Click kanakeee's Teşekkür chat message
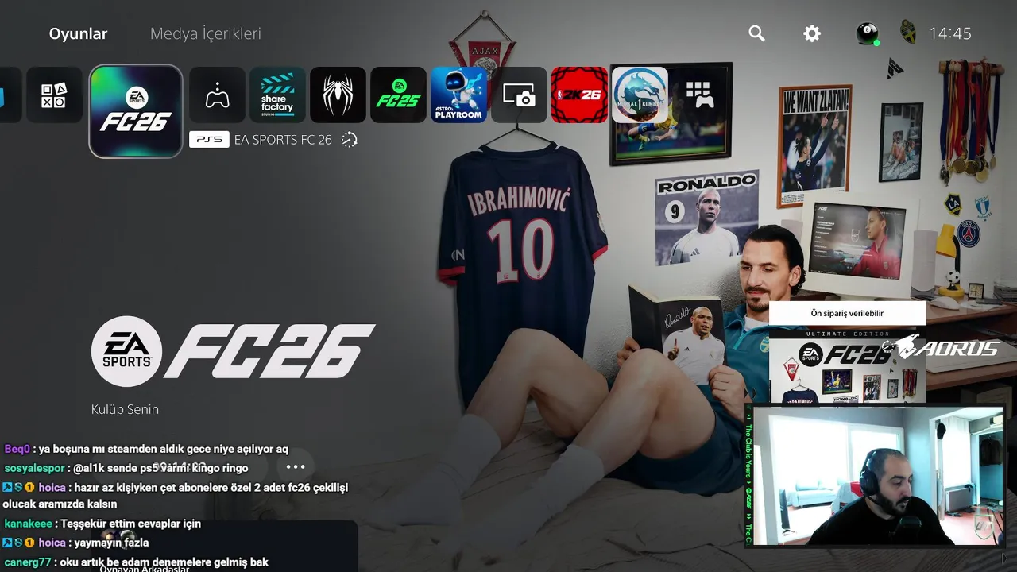The image size is (1017, 572). point(102,524)
